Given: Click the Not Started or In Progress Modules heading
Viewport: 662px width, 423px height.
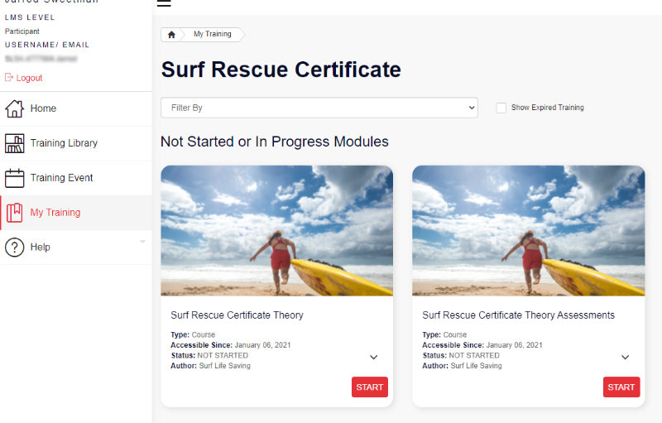Looking at the screenshot, I should tap(275, 142).
